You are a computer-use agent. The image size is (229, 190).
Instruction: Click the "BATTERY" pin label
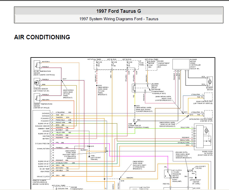[x=46, y=139]
